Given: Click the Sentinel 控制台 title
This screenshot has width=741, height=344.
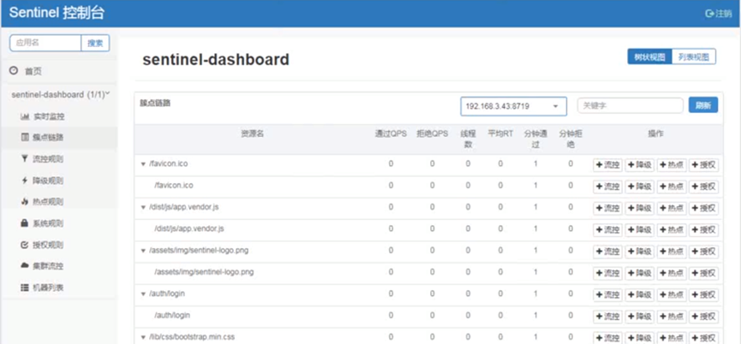Looking at the screenshot, I should [x=57, y=13].
